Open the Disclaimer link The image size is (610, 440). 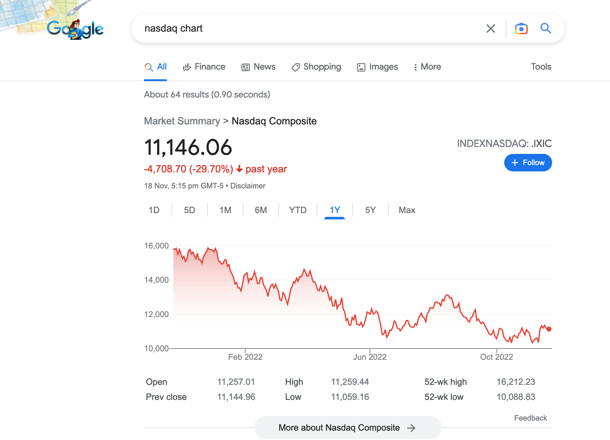pyautogui.click(x=248, y=186)
